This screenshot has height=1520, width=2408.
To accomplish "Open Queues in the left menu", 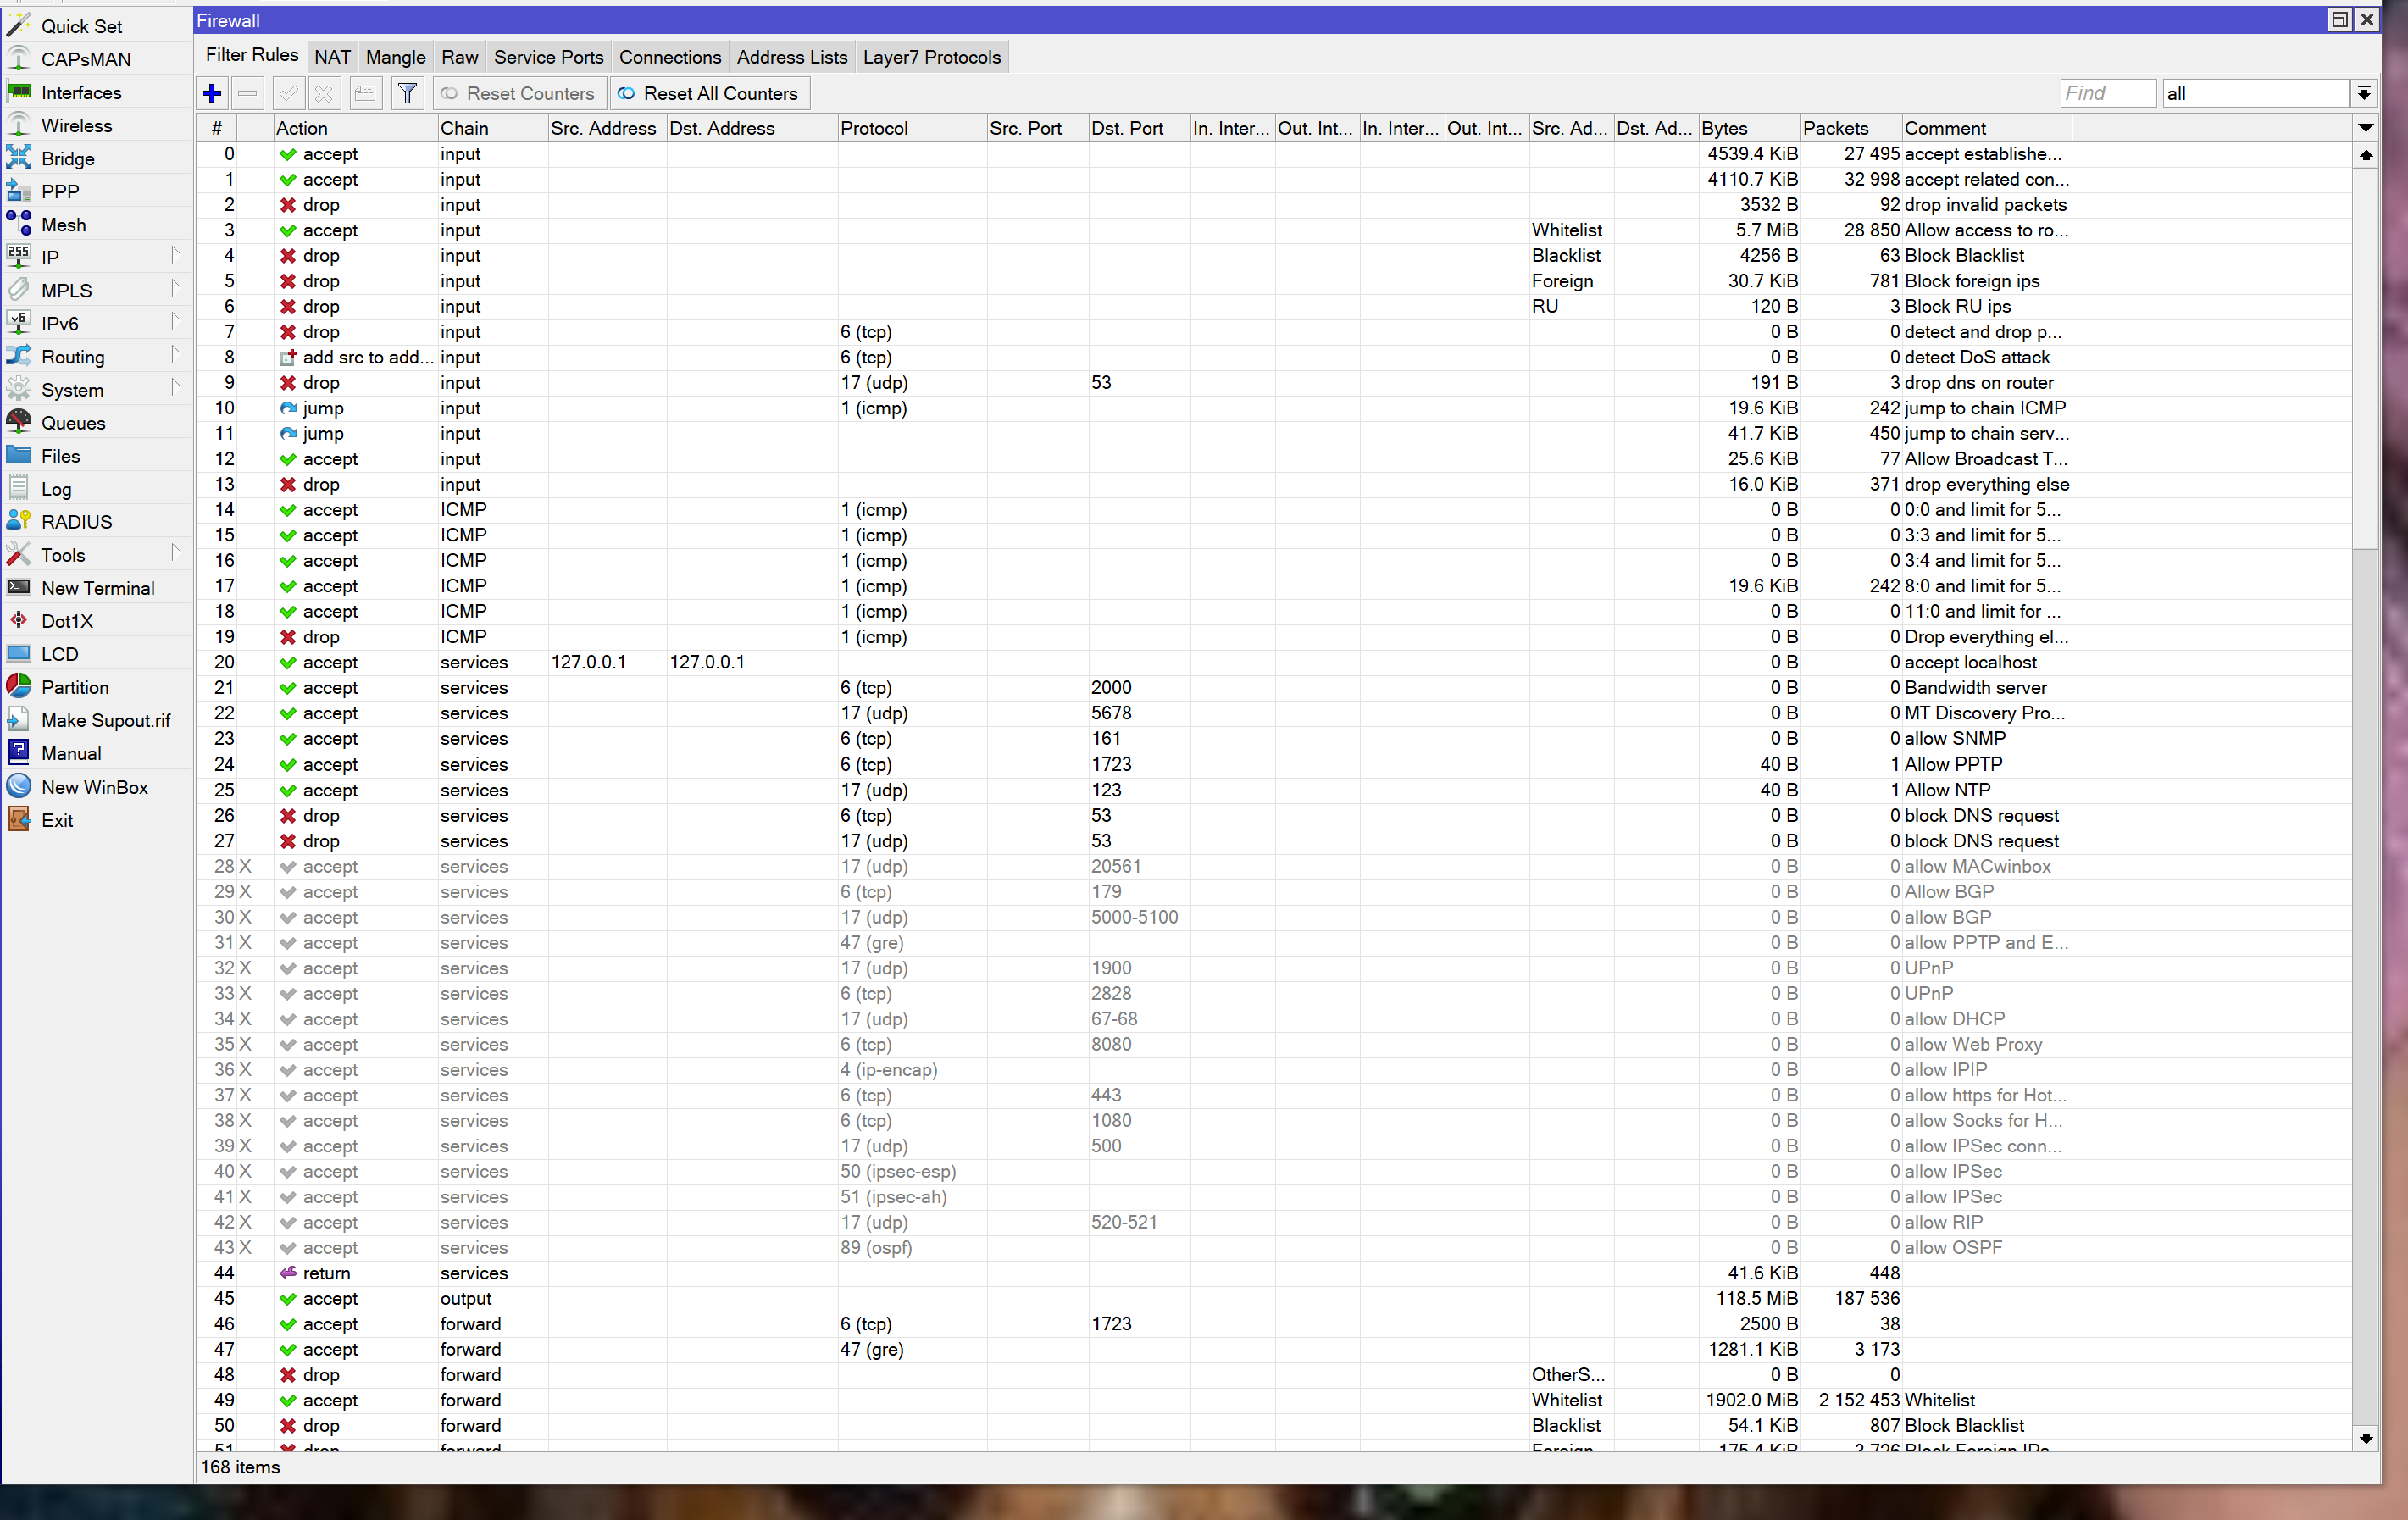I will pyautogui.click(x=72, y=423).
